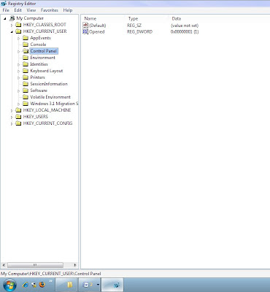The height and width of the screenshot is (292, 270).
Task: Select the Printers key label
Action: click(x=37, y=77)
